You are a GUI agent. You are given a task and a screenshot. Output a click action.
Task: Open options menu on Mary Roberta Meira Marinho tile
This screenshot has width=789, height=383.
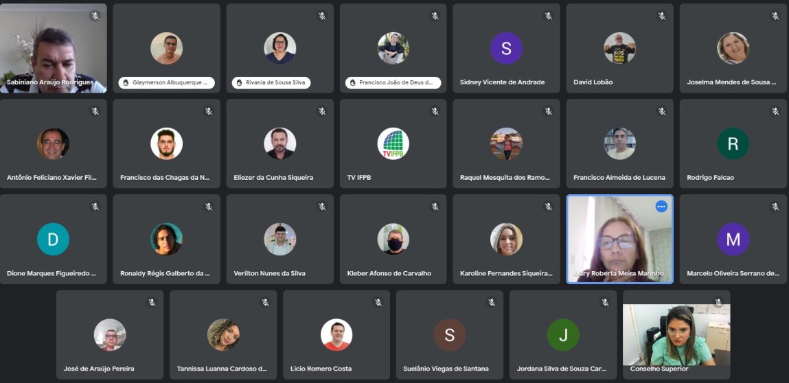tap(661, 207)
